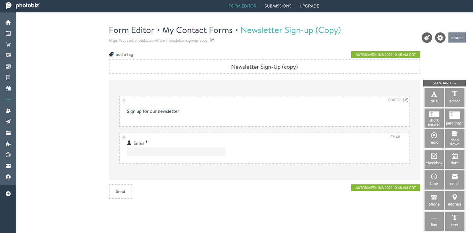
Task: Open the shopping cart section in sidebar
Action: pos(8,44)
